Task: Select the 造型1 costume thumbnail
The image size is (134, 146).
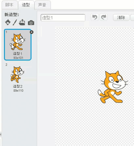Action: click(x=18, y=45)
